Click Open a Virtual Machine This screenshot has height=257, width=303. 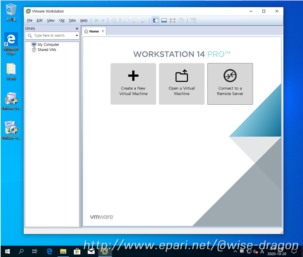coord(182,84)
